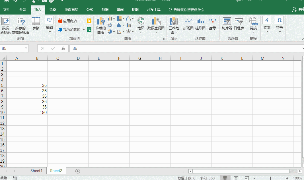Image resolution: width=304 pixels, height=180 pixels.
Task: Open Recommended Charts (推荐的图表)
Action: (101, 25)
